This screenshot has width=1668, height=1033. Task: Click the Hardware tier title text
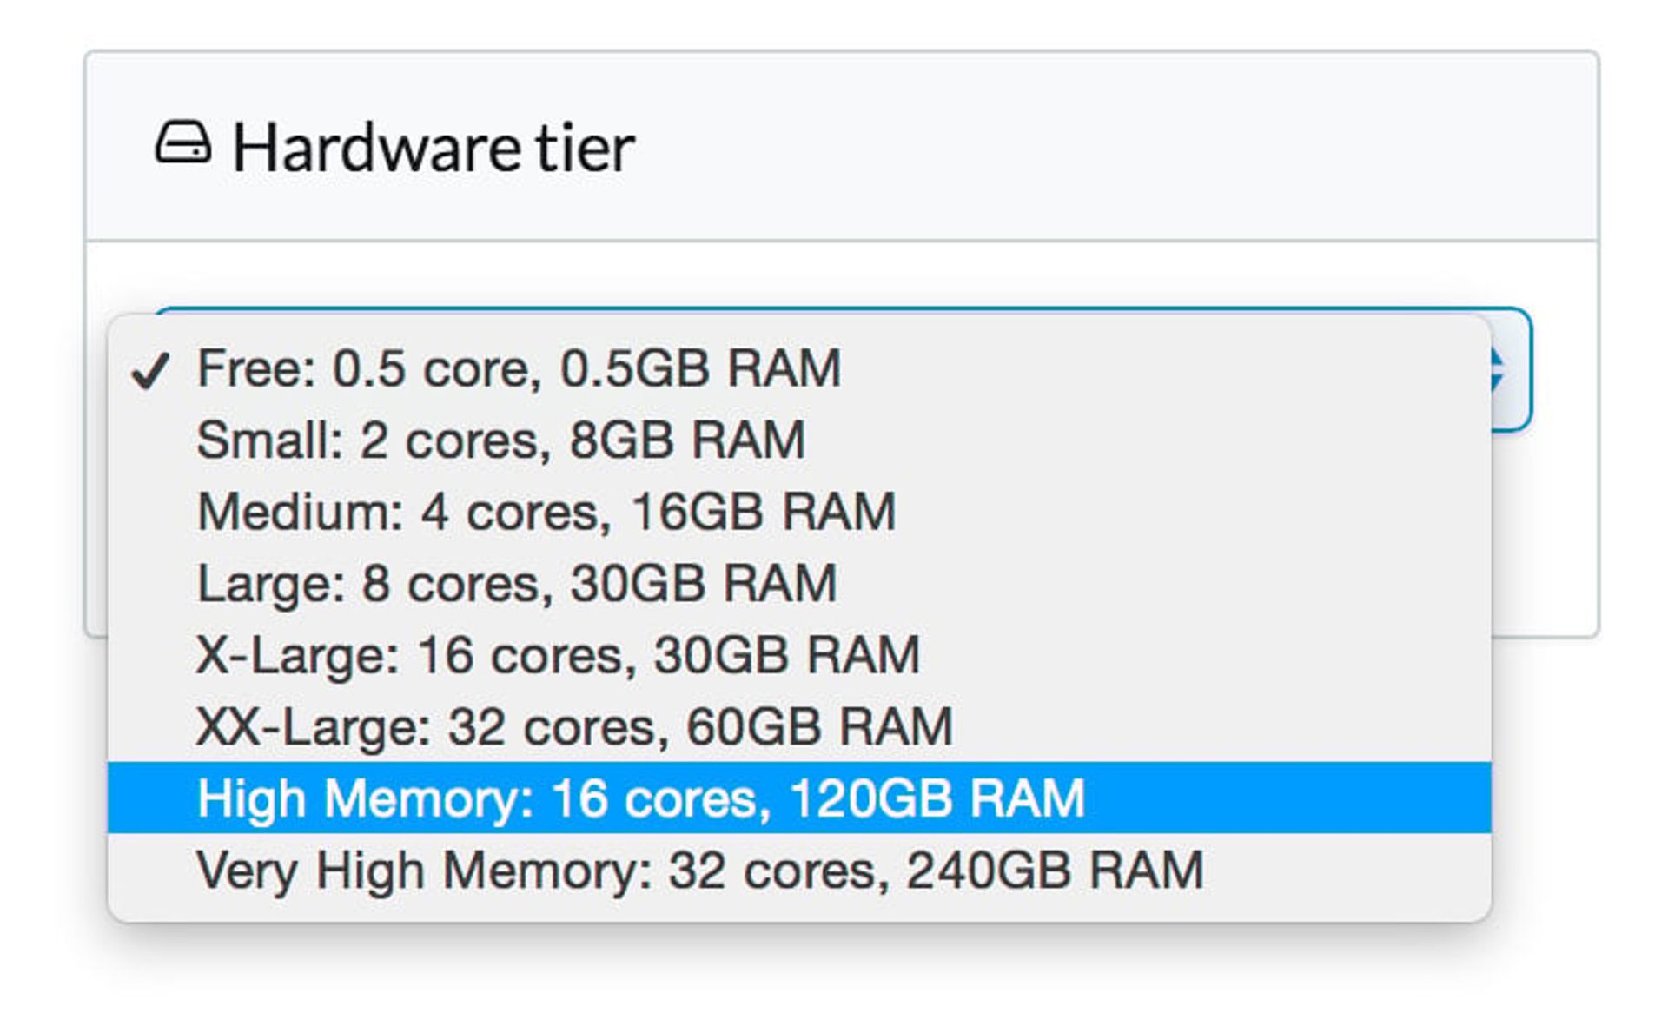(x=434, y=146)
